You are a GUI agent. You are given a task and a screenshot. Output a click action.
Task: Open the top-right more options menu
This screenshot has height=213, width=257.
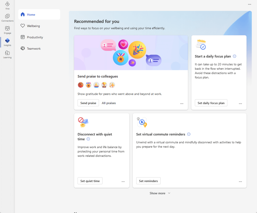pos(249,5)
